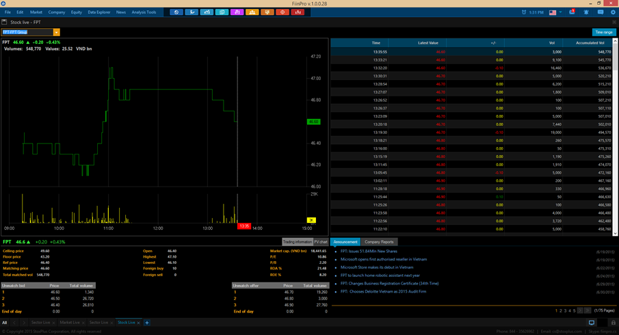Click the alarm clock icon beside time
619x335 pixels.
point(524,12)
